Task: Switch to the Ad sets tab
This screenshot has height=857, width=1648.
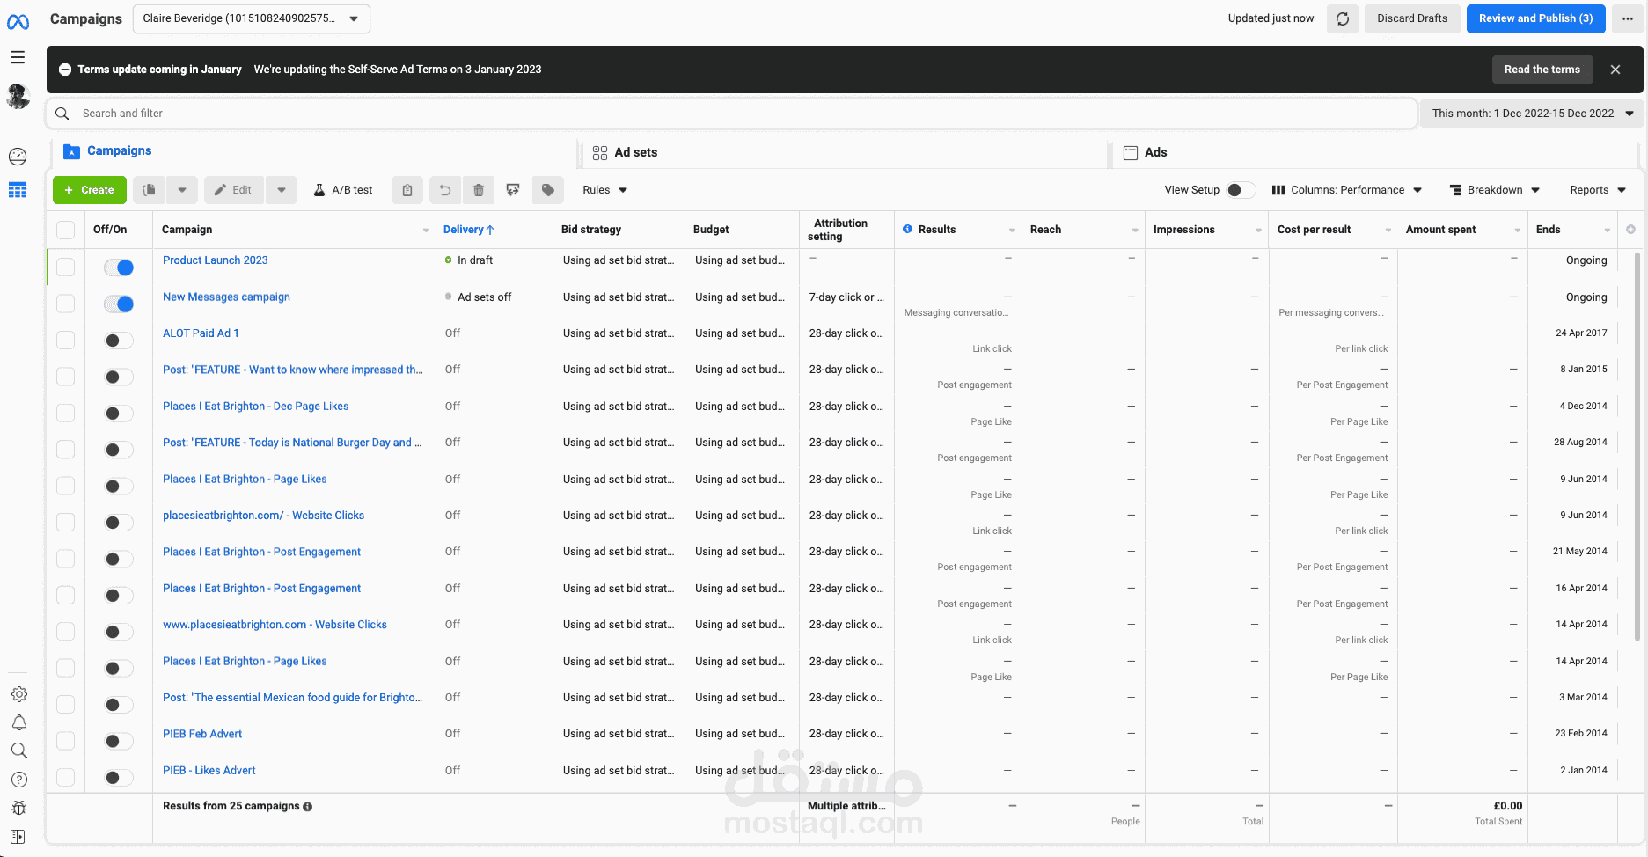Action: coord(625,152)
